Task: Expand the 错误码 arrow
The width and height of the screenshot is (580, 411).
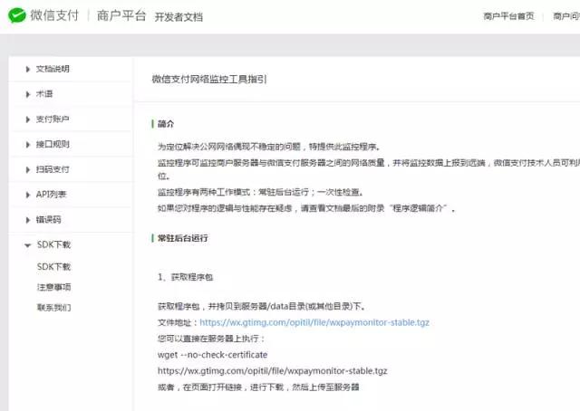Action: click(x=28, y=220)
